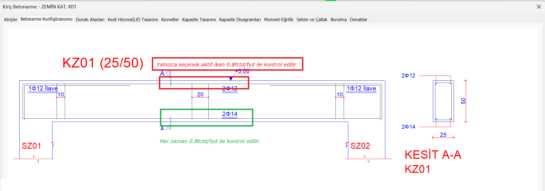
Task: Switch to Kapasite Tasarımı tab
Action: (199, 20)
